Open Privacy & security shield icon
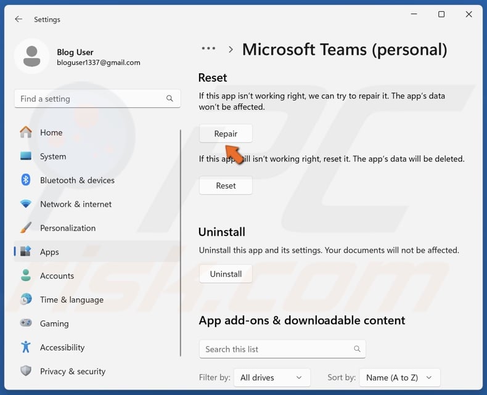The height and width of the screenshot is (395, 487). (26, 371)
